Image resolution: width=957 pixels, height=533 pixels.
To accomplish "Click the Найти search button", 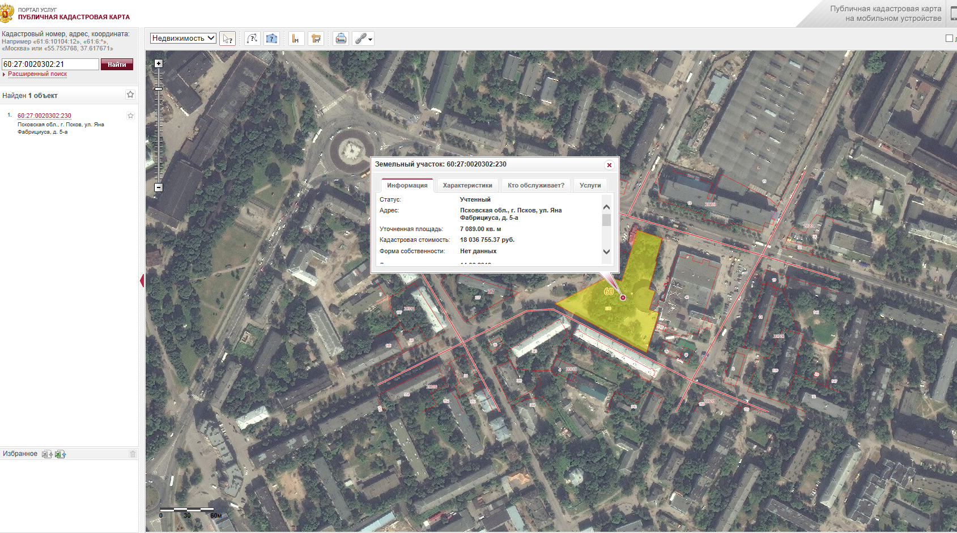I will [117, 65].
